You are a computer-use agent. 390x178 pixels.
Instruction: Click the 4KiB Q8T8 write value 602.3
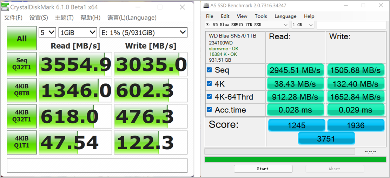[x=151, y=90]
